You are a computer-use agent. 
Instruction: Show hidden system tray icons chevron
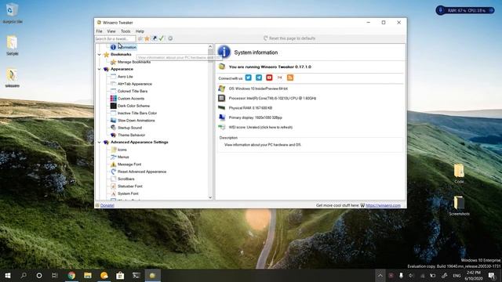coord(380,275)
